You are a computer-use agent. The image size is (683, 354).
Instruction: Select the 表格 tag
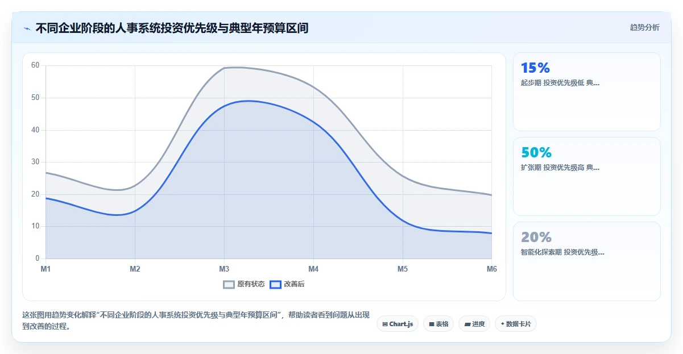pos(438,324)
